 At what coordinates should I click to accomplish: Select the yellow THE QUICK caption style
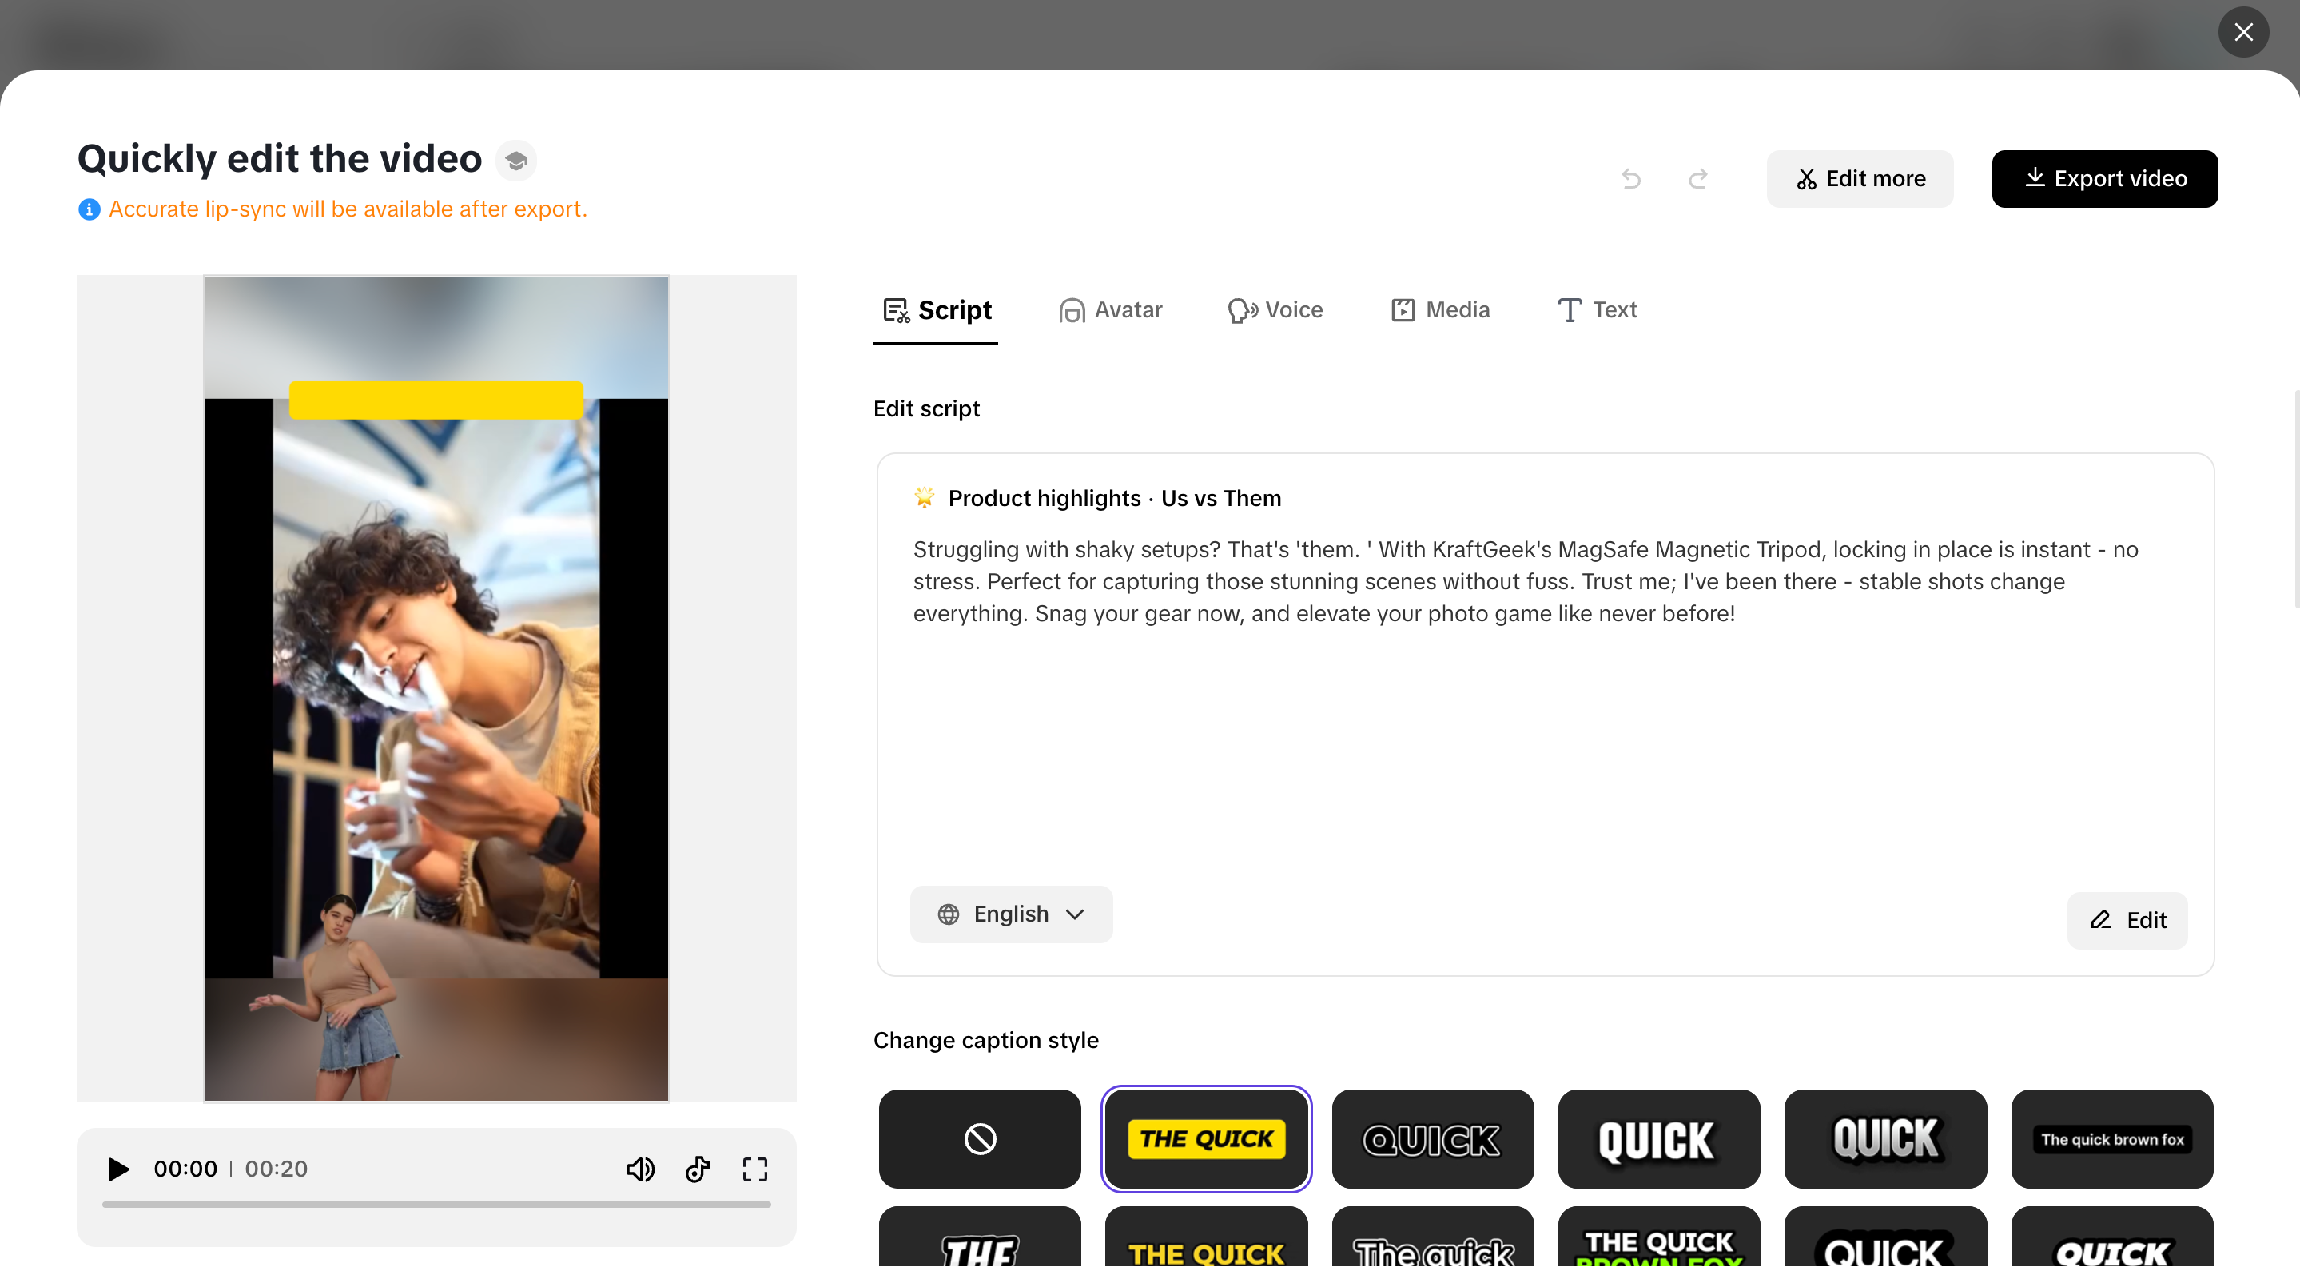coord(1206,1139)
